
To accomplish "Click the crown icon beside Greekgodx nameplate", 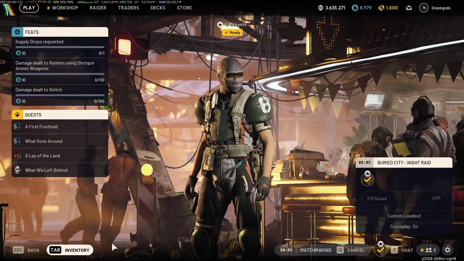I will [220, 24].
